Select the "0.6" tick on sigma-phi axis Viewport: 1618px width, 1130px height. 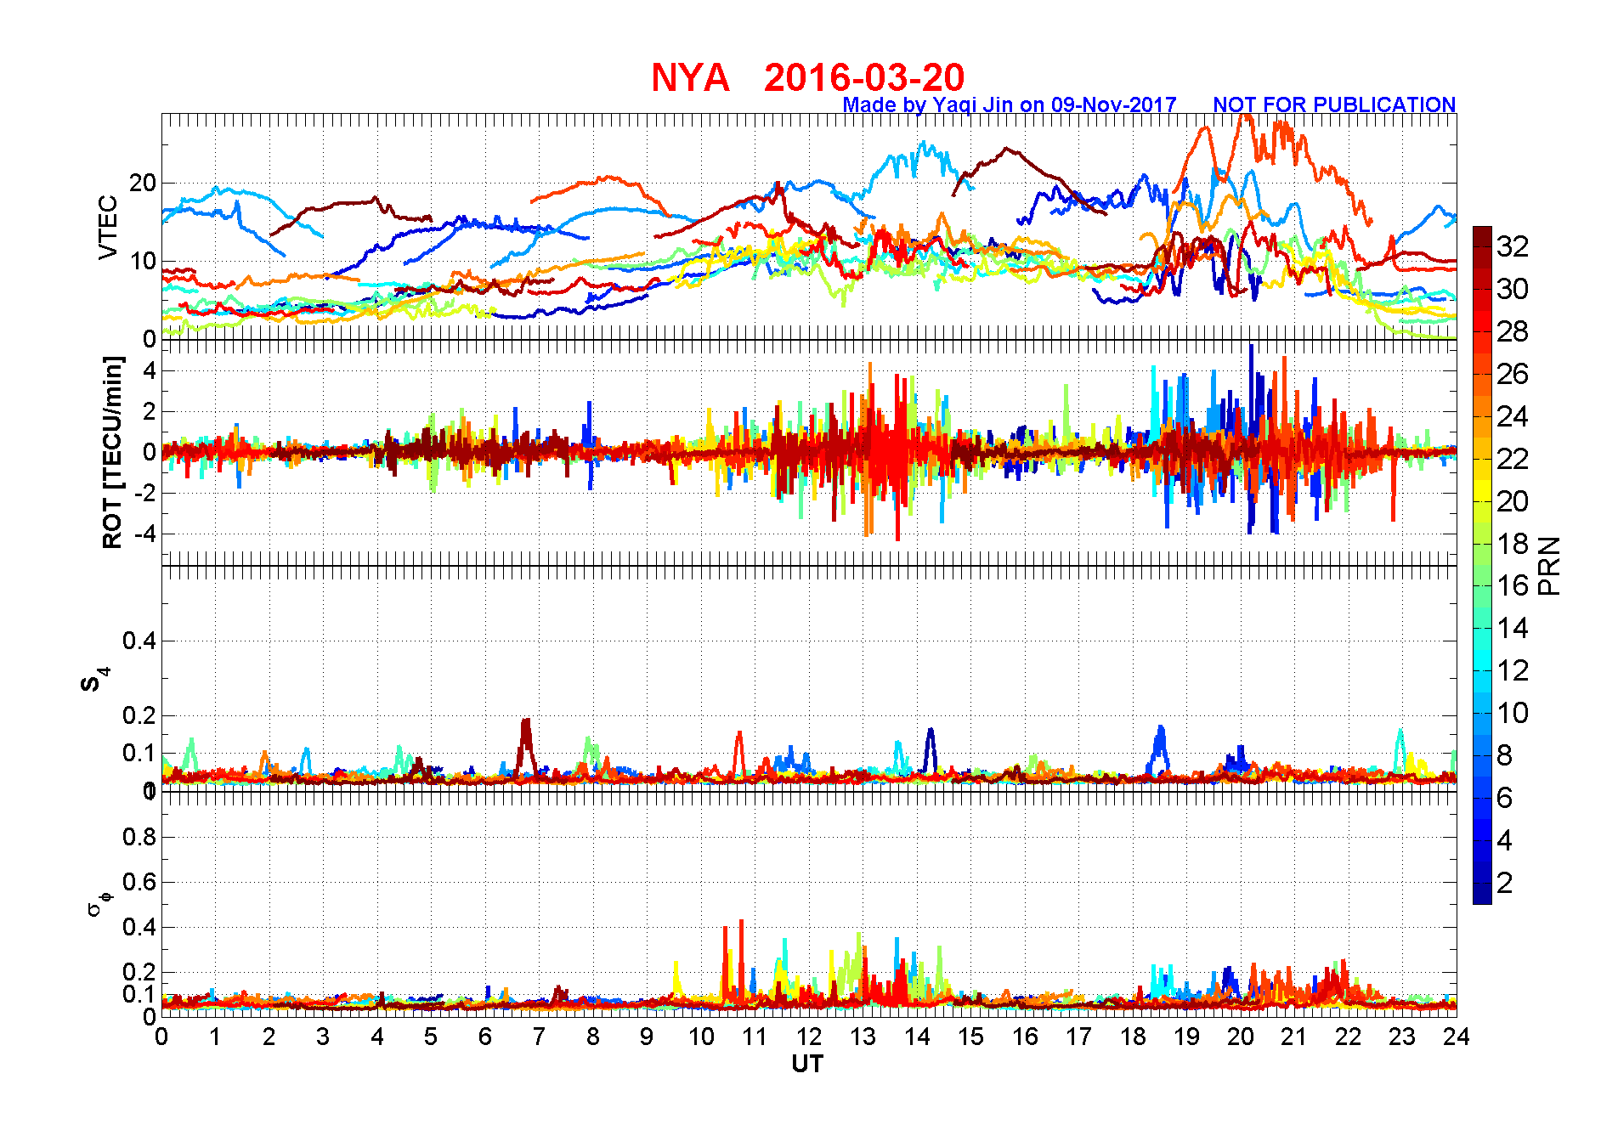coord(139,882)
